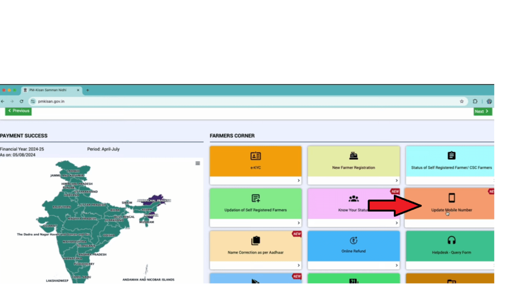Viewport: 508px width, 286px height.
Task: Open the e-KYC card icon
Action: [x=255, y=156]
